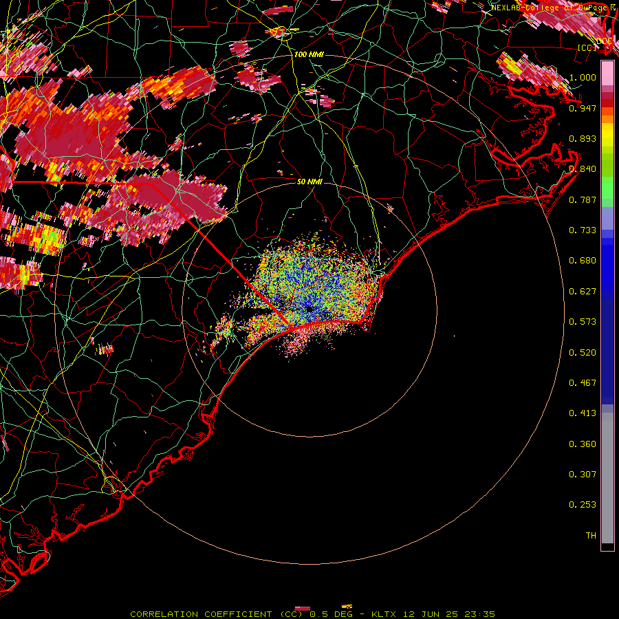
Task: Click the 100 NMI range ring label
Action: 309,54
